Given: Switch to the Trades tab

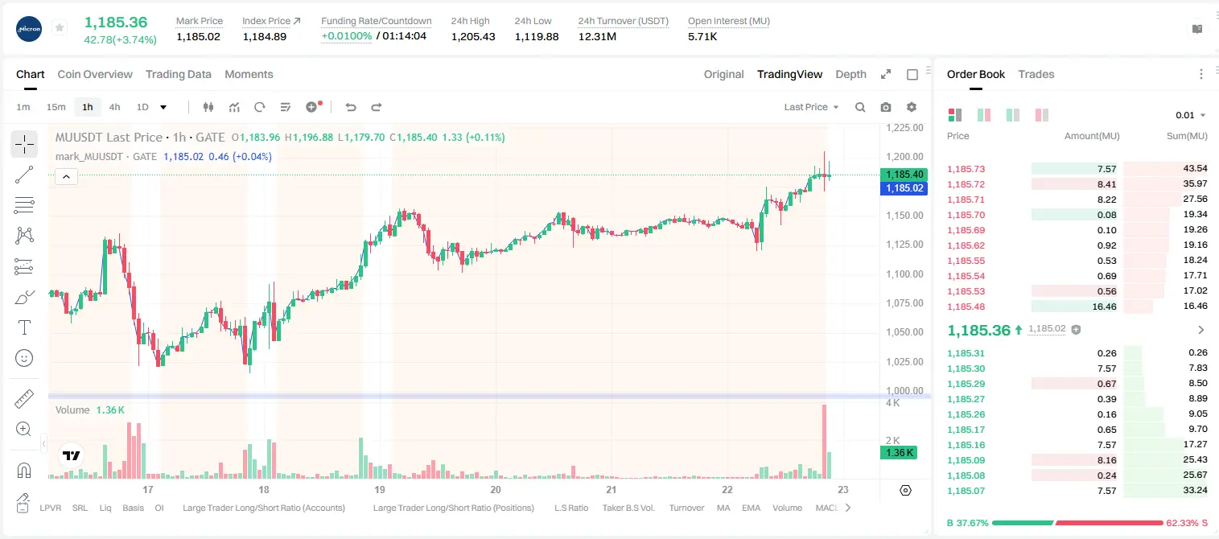Looking at the screenshot, I should (1036, 74).
